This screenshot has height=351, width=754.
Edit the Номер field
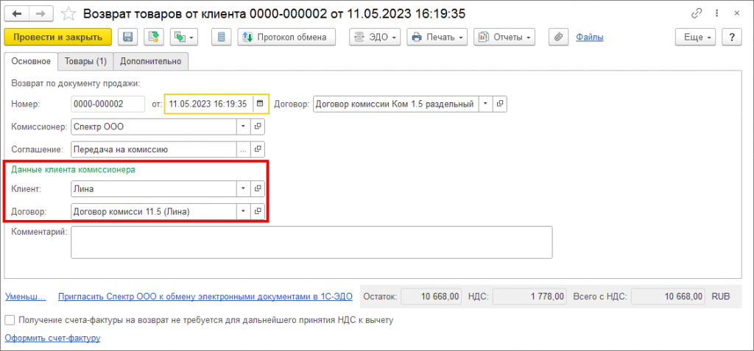108,104
